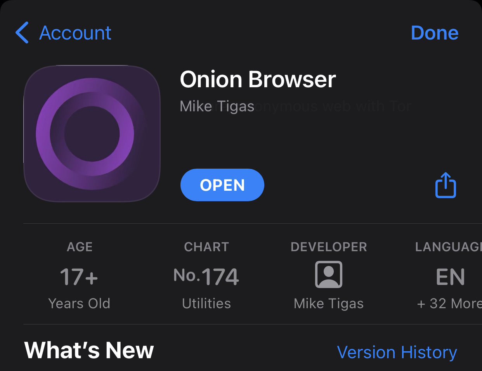Image resolution: width=482 pixels, height=371 pixels.
Task: Tap Mike Tigas developer name link
Action: 329,304
